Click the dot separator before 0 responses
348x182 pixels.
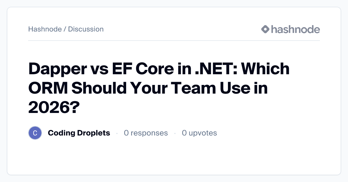point(117,133)
